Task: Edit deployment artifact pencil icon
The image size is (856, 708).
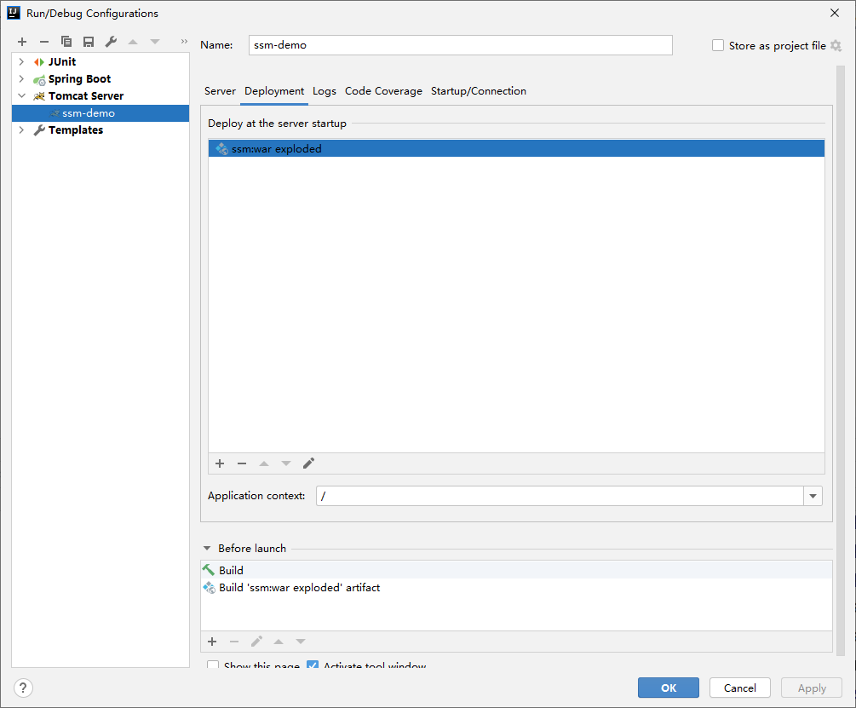Action: (308, 463)
